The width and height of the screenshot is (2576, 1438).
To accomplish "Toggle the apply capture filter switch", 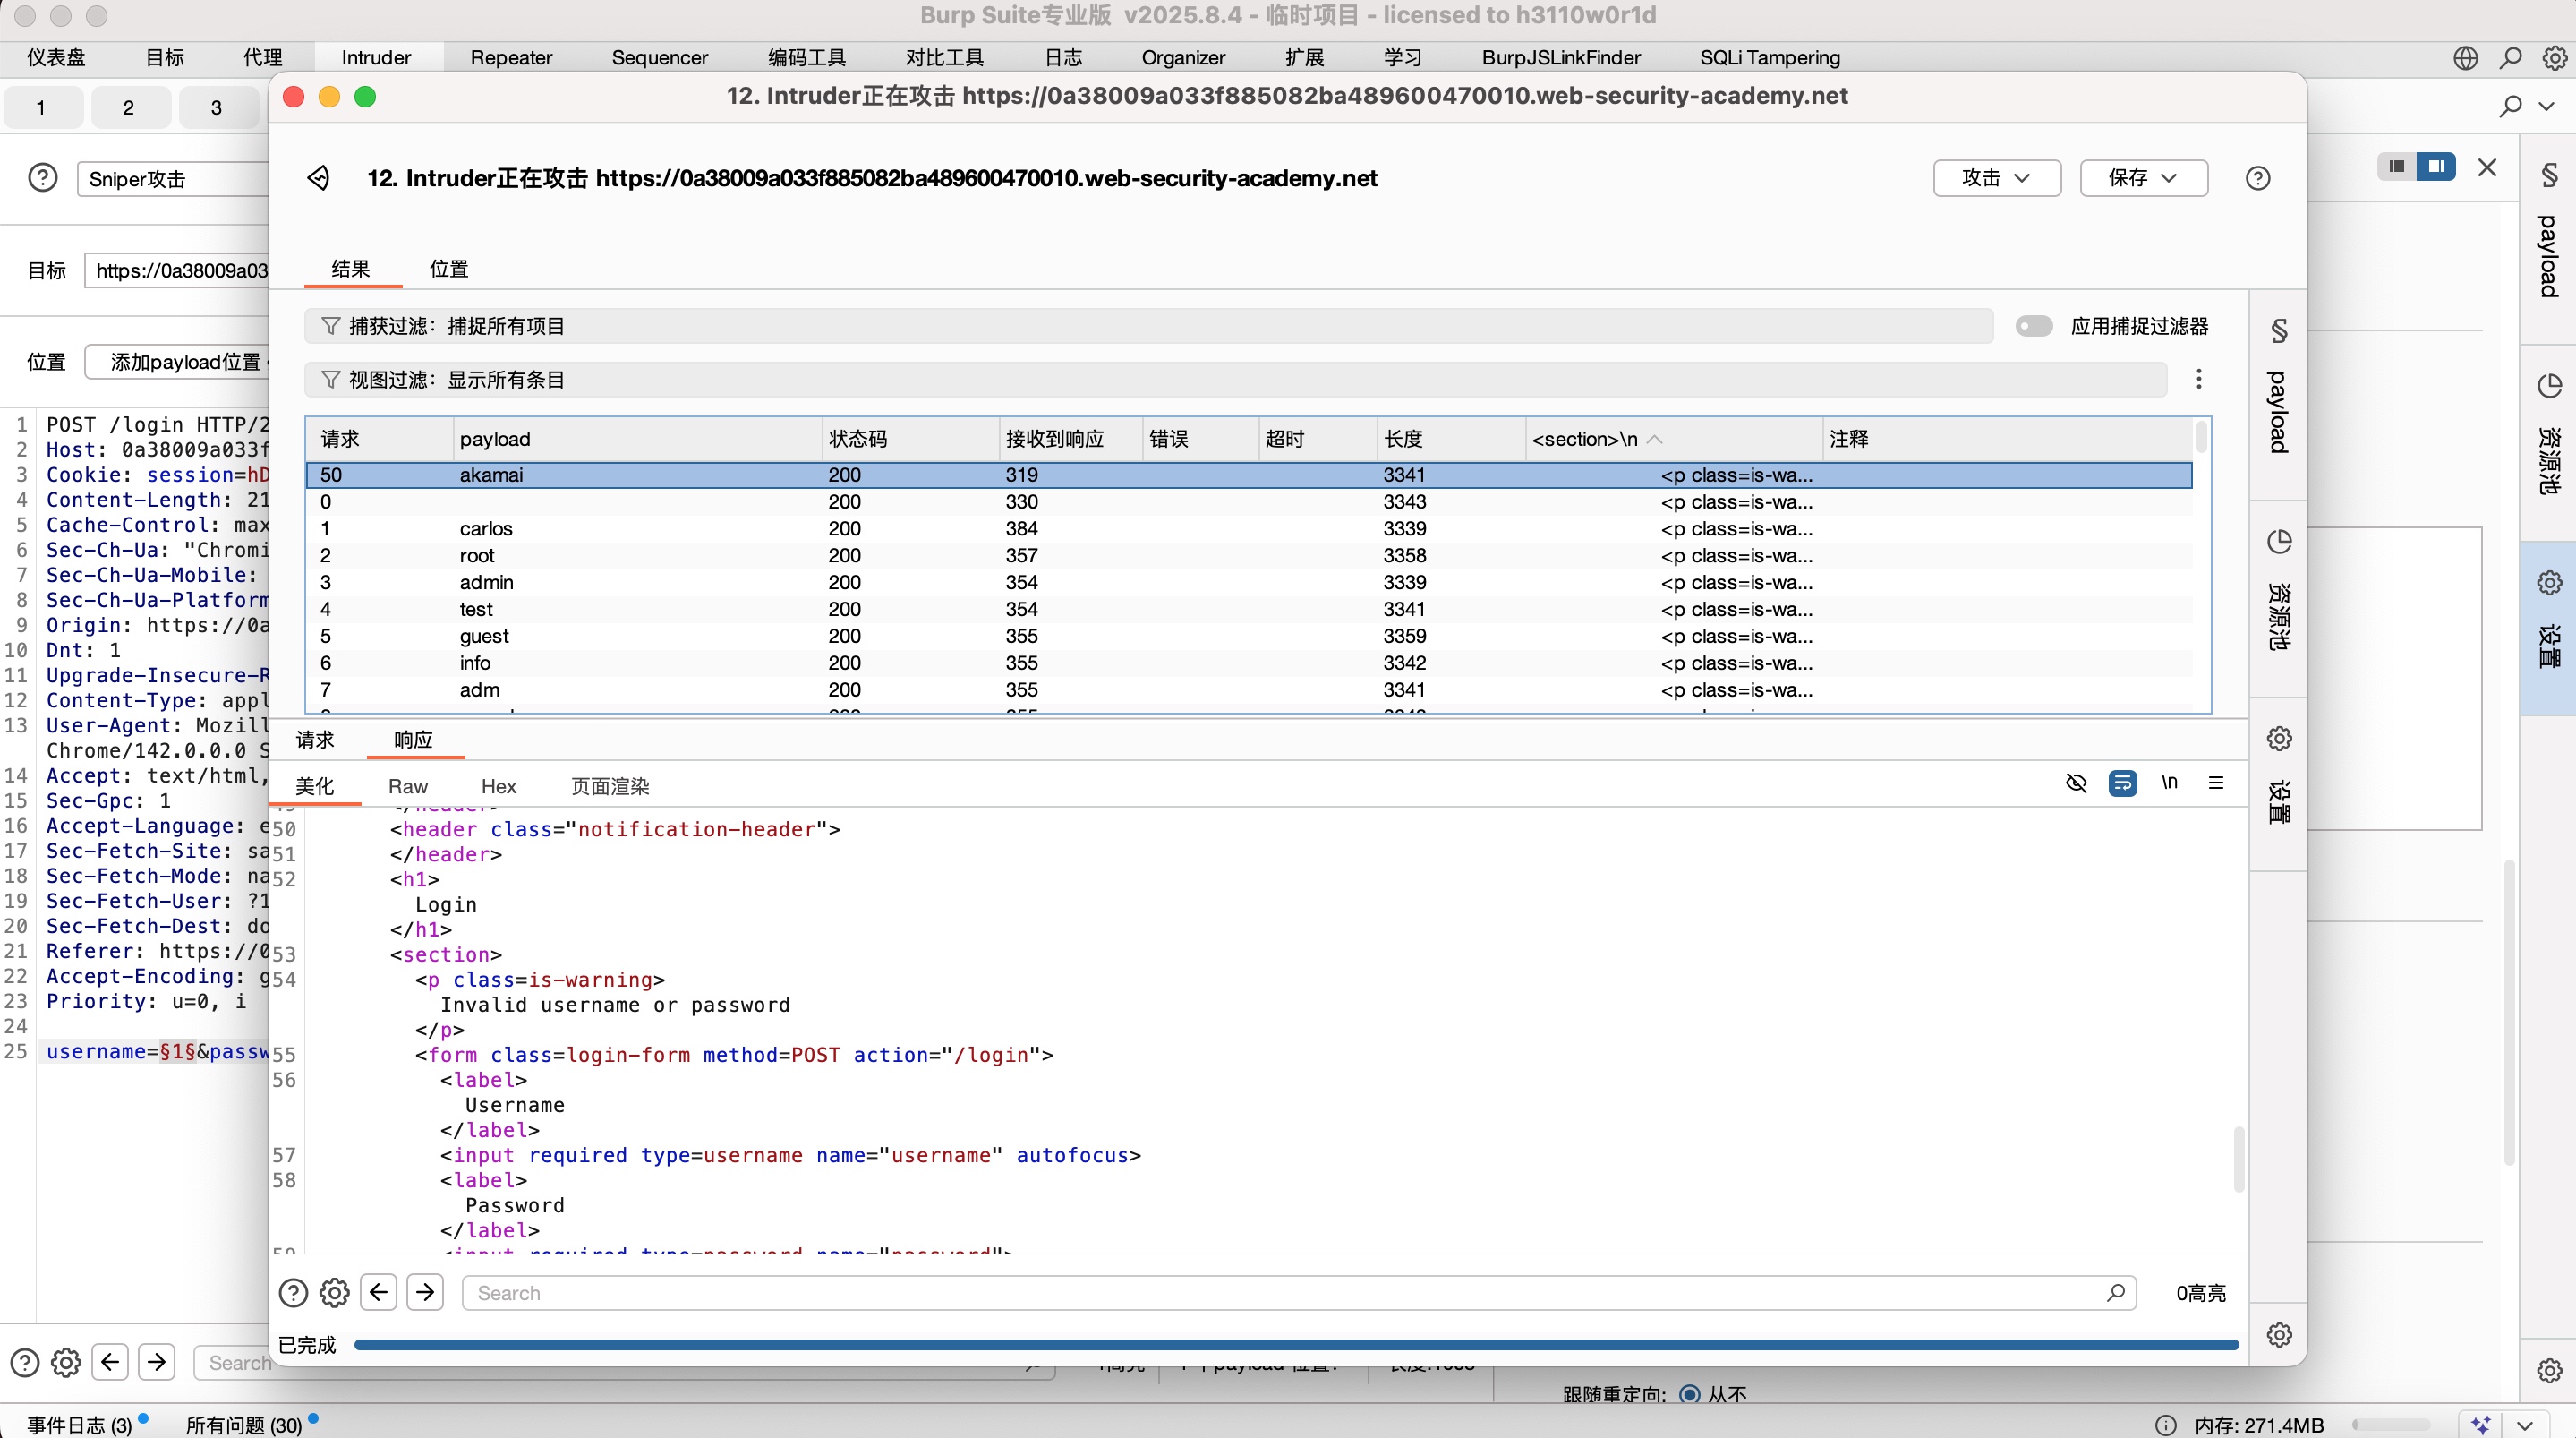I will coord(2033,326).
